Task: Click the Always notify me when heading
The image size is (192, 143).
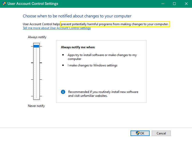Action: [78, 47]
